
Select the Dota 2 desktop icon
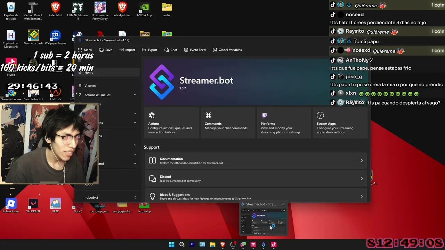pos(78,208)
